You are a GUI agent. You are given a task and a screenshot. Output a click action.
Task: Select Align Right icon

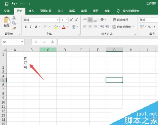[x=95, y=27]
